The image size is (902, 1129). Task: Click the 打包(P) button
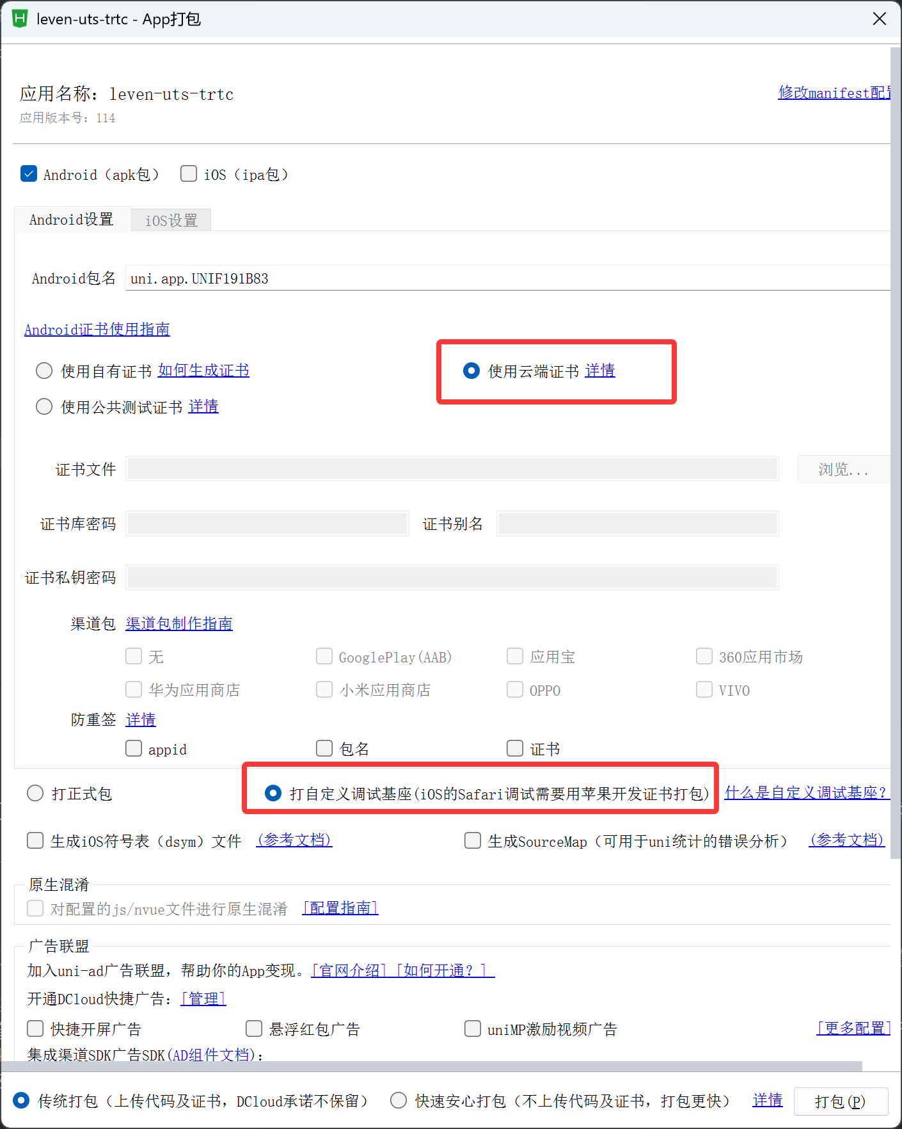pos(841,1101)
